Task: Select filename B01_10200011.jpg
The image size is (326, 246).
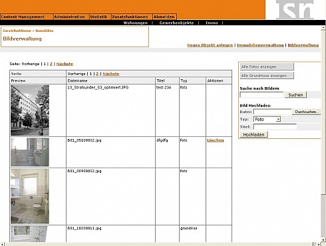Action: [84, 228]
